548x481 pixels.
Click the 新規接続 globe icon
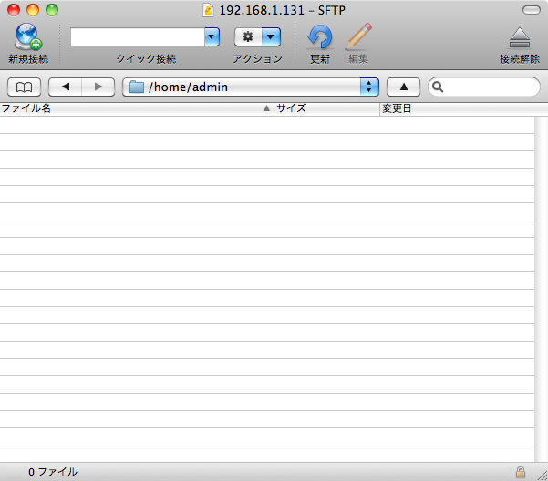tap(27, 37)
